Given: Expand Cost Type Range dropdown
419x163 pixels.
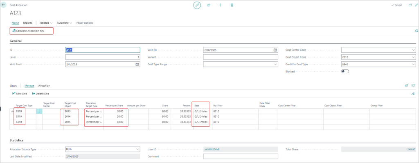Looking at the screenshot, I should click(x=275, y=64).
